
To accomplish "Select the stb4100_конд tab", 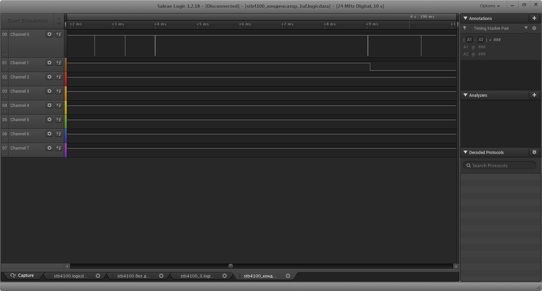I will coord(260,276).
